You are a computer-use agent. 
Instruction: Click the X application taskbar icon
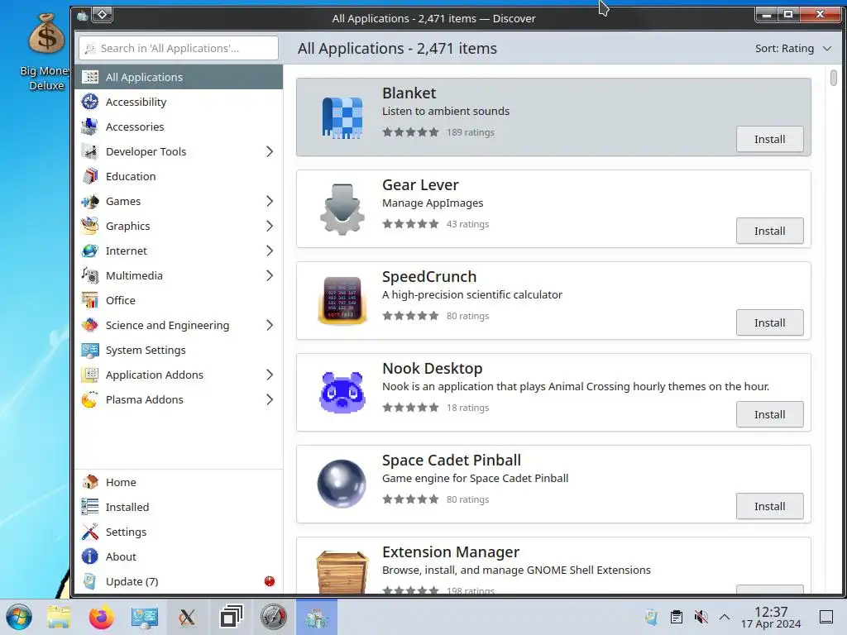pyautogui.click(x=187, y=617)
